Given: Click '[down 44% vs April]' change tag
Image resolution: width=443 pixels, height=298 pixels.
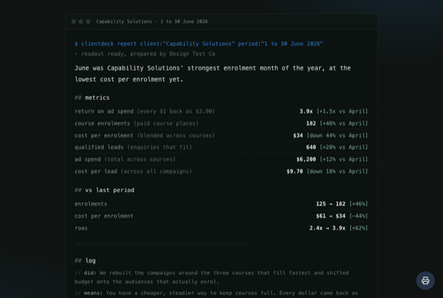Looking at the screenshot, I should tap(337, 135).
